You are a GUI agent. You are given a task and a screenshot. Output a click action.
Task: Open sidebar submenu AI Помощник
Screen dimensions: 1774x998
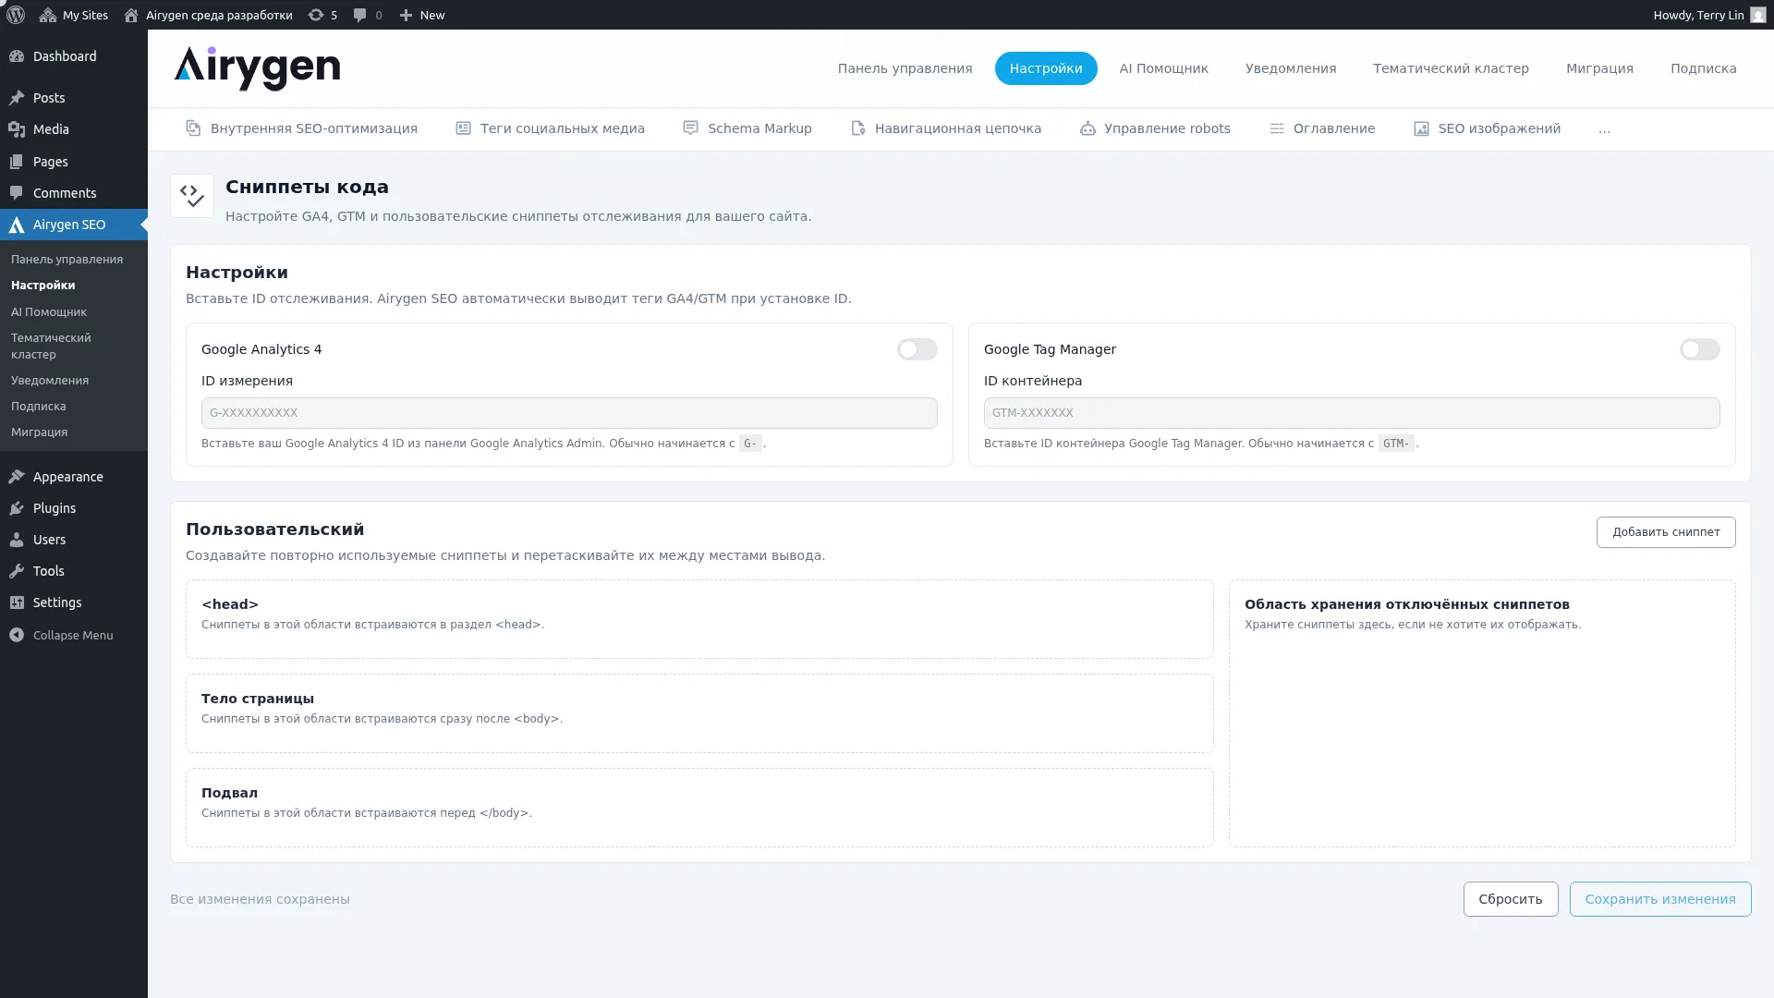tap(74, 312)
